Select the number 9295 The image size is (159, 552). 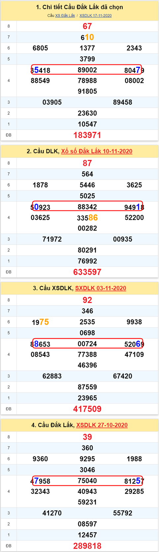click(x=87, y=459)
